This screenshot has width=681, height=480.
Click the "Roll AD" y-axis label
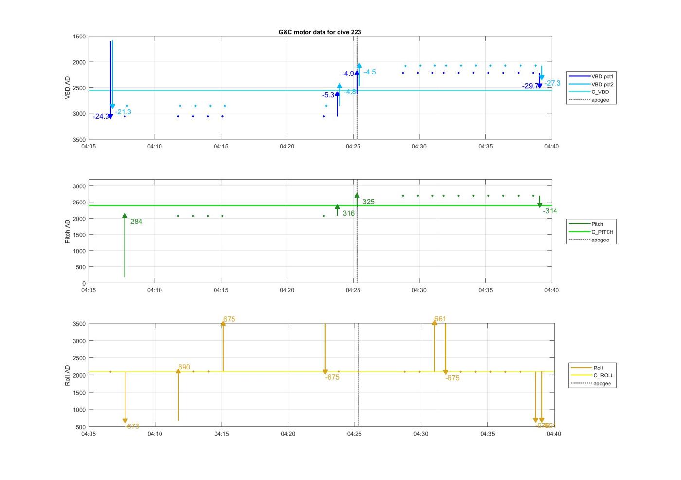68,375
